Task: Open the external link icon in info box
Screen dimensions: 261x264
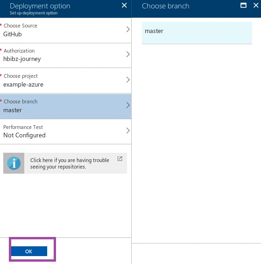Action: 120,159
